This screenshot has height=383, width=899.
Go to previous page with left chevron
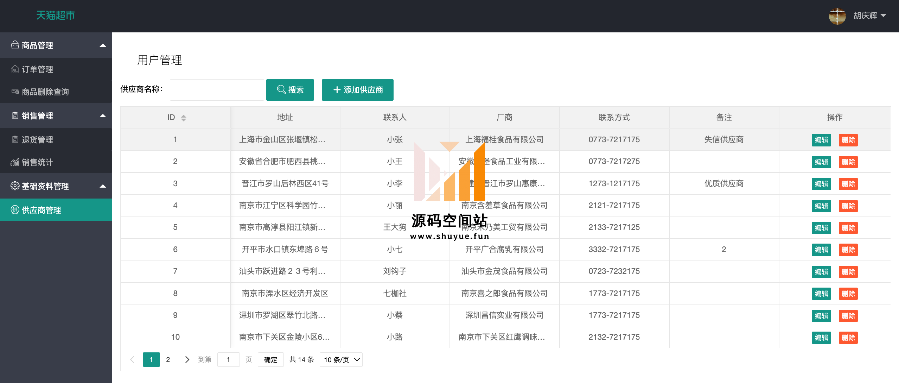click(x=132, y=359)
